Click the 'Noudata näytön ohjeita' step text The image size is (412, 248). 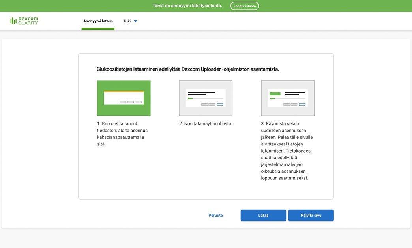(x=206, y=124)
